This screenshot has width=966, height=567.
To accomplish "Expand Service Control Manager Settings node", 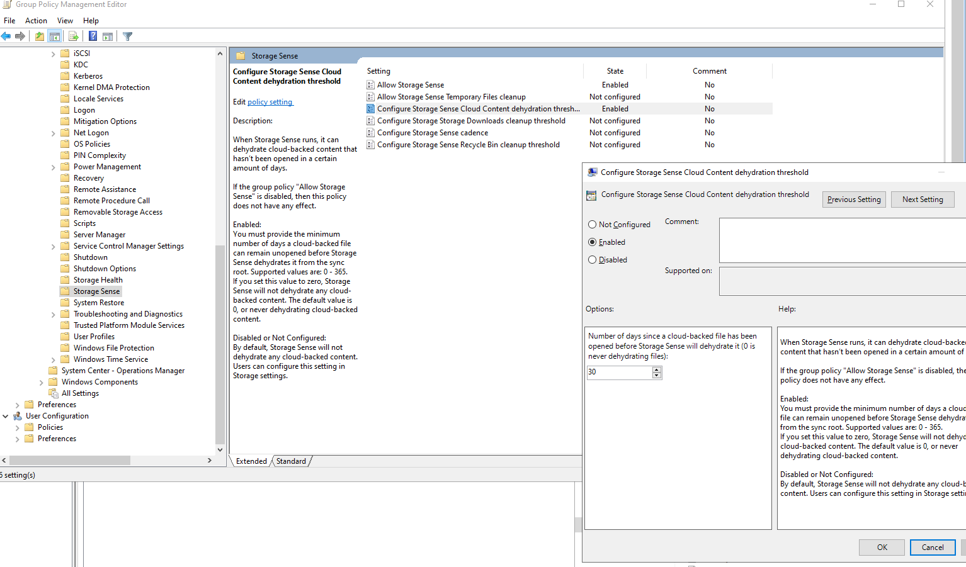I will click(x=53, y=247).
